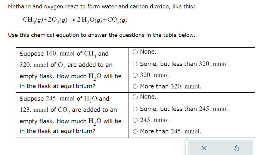This screenshot has height=155, width=267.
Task: Click the X clear answer icon
Action: [x=204, y=148]
